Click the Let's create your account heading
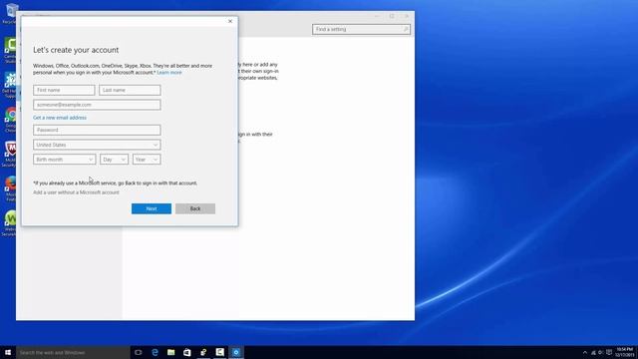The image size is (638, 359). coord(76,50)
